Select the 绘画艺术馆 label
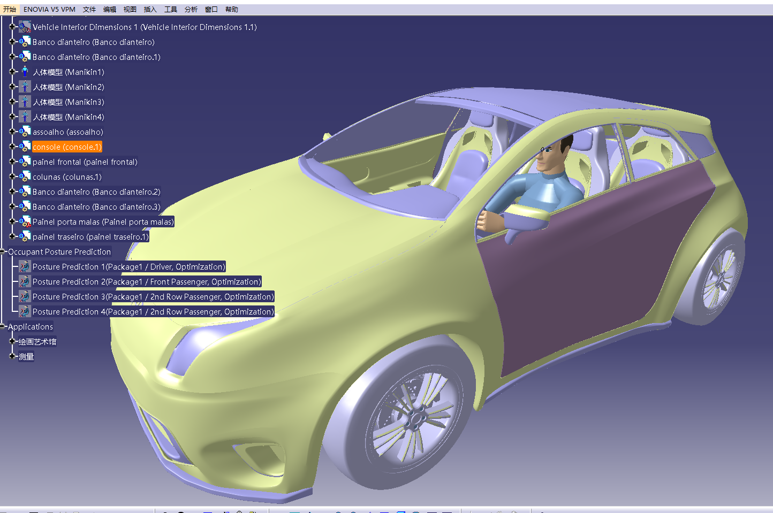773x513 pixels. pos(37,341)
